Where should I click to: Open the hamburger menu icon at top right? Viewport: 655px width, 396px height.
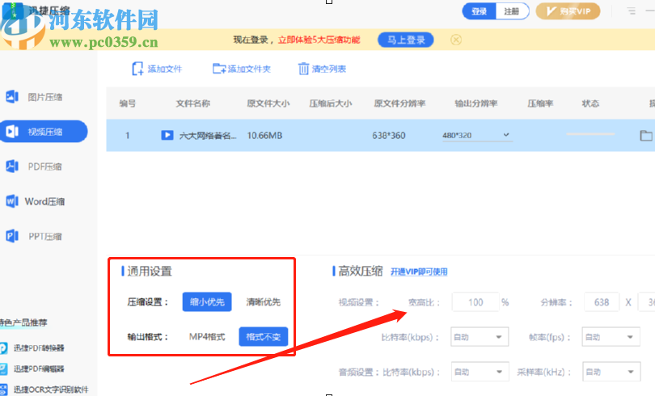coord(632,11)
